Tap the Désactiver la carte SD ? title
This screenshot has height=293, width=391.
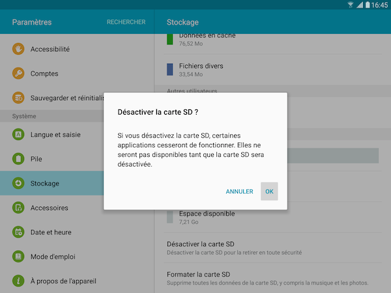pyautogui.click(x=158, y=112)
